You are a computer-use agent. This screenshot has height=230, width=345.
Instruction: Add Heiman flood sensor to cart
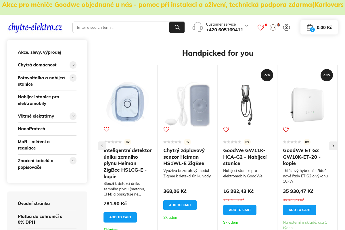pyautogui.click(x=180, y=205)
